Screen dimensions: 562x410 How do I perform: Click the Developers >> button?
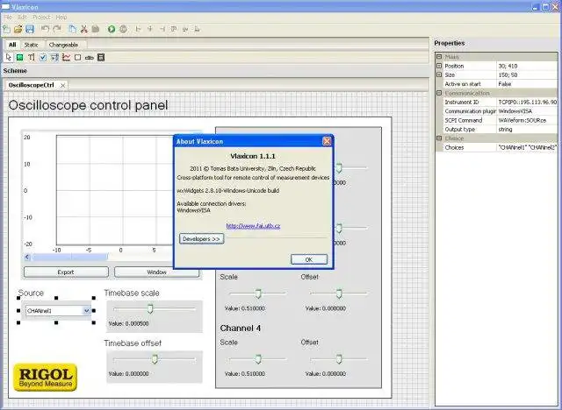[x=201, y=239]
